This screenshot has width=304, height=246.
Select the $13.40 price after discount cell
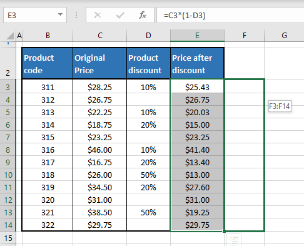pyautogui.click(x=197, y=162)
